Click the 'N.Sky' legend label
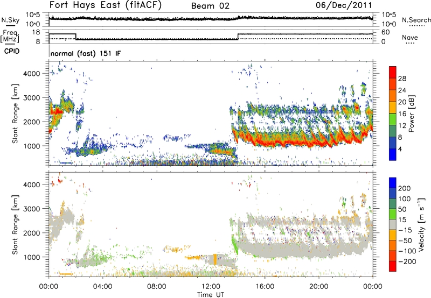The image size is (431, 298). [10, 20]
